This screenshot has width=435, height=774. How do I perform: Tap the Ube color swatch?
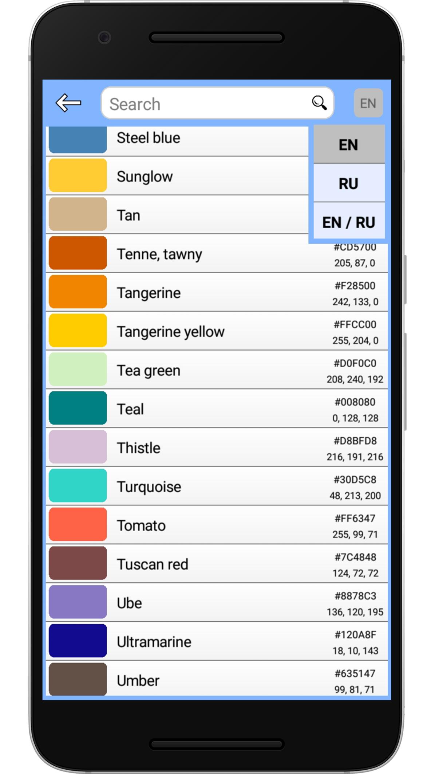[x=78, y=602]
